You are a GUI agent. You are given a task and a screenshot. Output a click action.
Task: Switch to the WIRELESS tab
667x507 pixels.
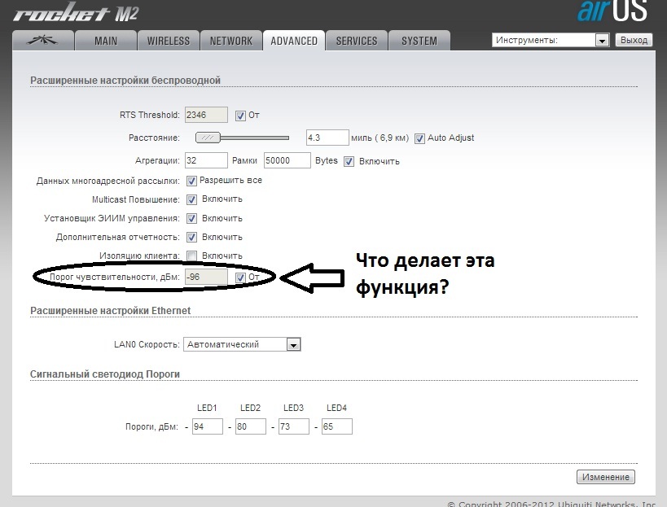[169, 41]
